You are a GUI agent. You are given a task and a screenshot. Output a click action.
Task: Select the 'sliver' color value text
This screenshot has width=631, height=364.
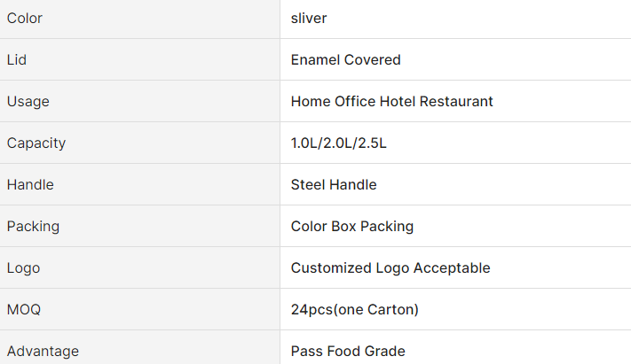(x=310, y=19)
